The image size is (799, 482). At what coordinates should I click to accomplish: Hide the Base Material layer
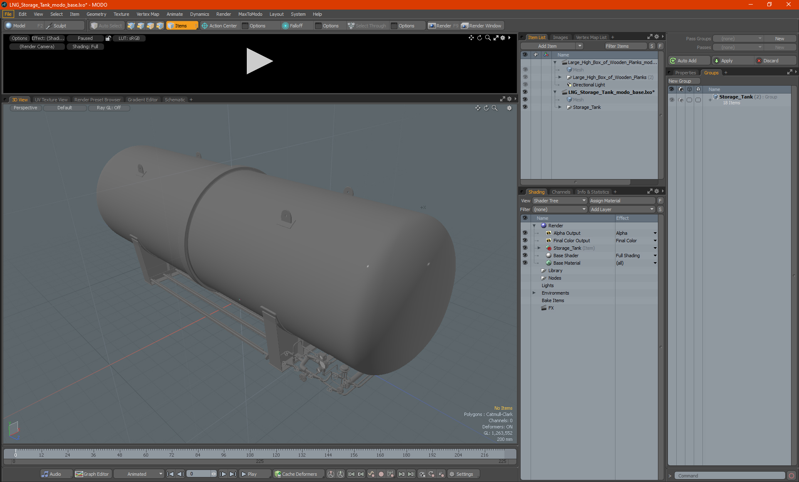pos(525,263)
